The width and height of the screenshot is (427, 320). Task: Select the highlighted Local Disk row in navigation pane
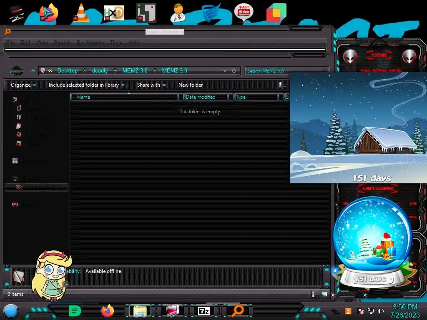pyautogui.click(x=36, y=187)
